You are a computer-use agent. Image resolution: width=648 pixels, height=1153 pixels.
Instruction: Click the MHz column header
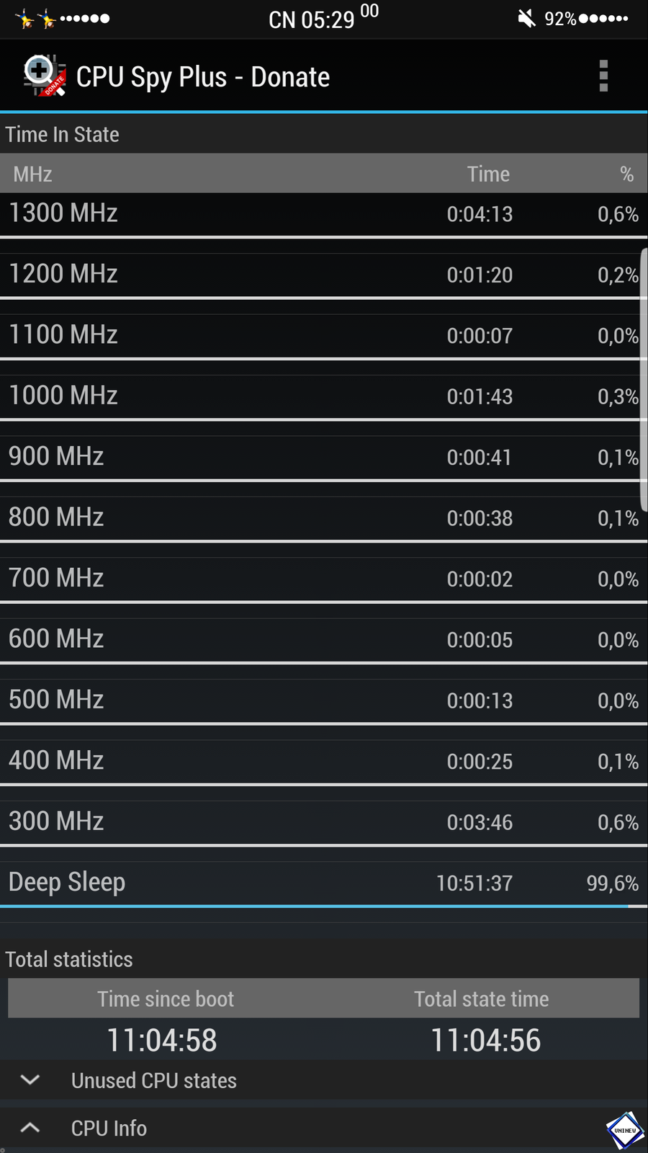(32, 174)
